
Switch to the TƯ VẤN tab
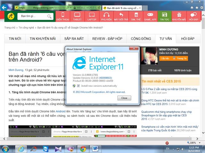pos(166,39)
